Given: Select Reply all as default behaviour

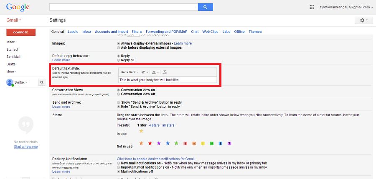Looking at the screenshot, I should coord(119,60).
